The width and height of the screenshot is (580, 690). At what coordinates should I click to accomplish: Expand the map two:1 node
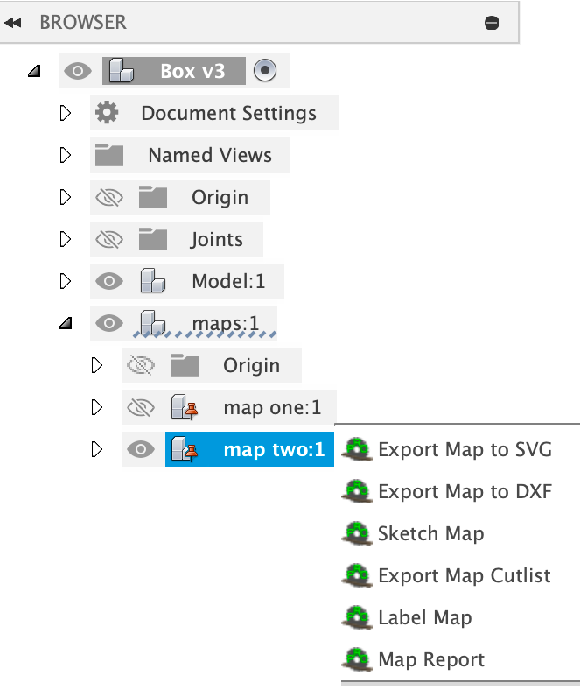[97, 449]
